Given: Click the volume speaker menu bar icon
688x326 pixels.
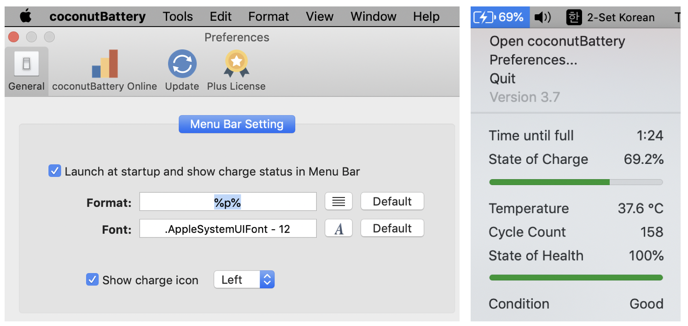Looking at the screenshot, I should 543,17.
